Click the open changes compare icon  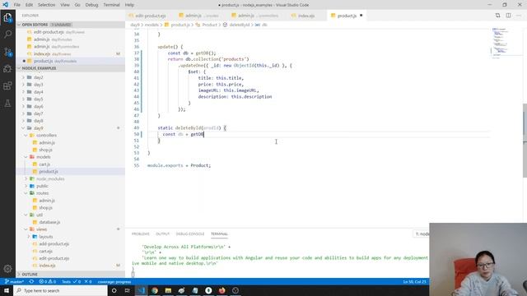coord(497,16)
